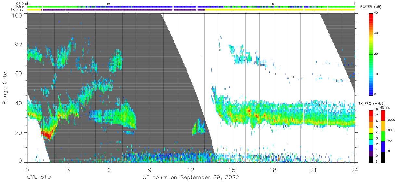Click the 10000 label on the NOISE legend
This screenshot has width=399, height=184.
[391, 120]
